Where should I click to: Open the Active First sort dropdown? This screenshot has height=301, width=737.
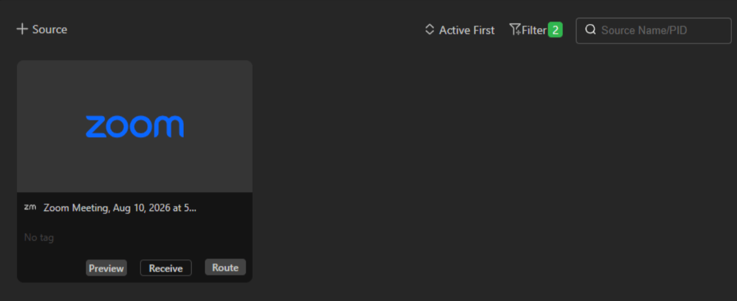pyautogui.click(x=460, y=30)
